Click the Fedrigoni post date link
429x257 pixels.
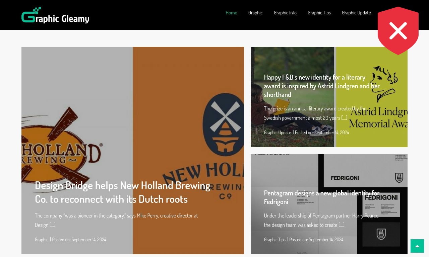tap(326, 240)
